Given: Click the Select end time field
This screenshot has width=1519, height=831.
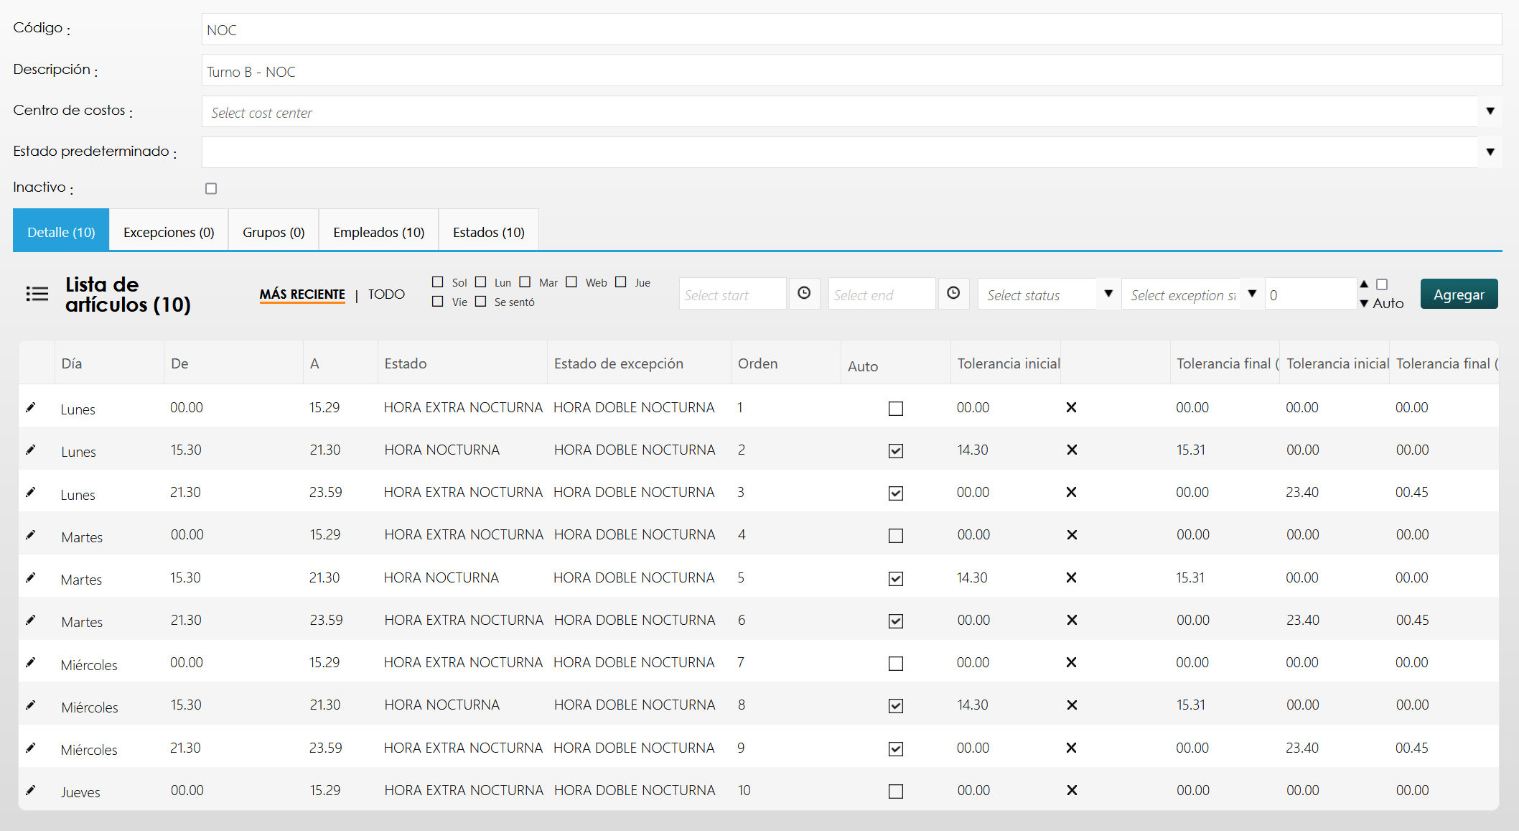Looking at the screenshot, I should (882, 294).
